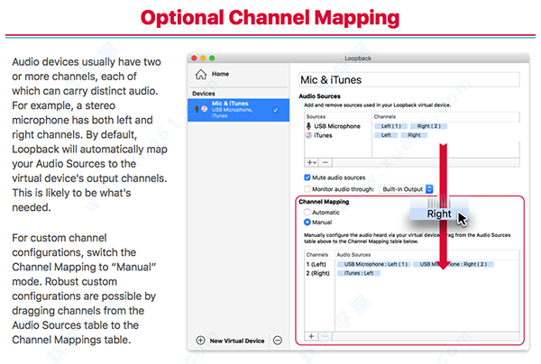
Task: Click the Home label in sidebar
Action: click(x=220, y=74)
